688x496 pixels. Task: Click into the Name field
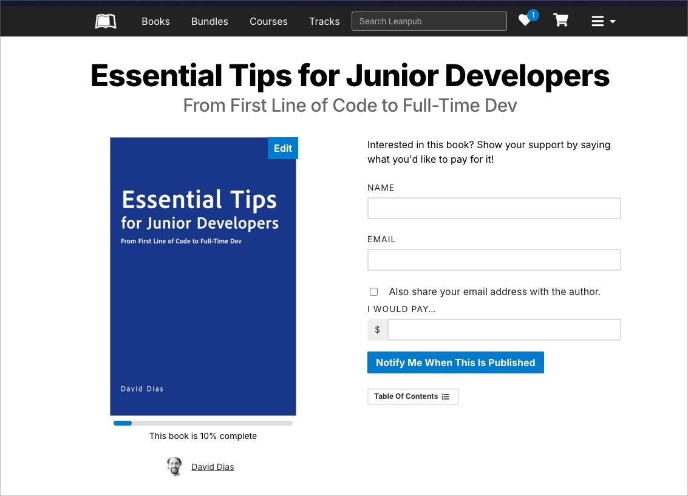pos(494,208)
